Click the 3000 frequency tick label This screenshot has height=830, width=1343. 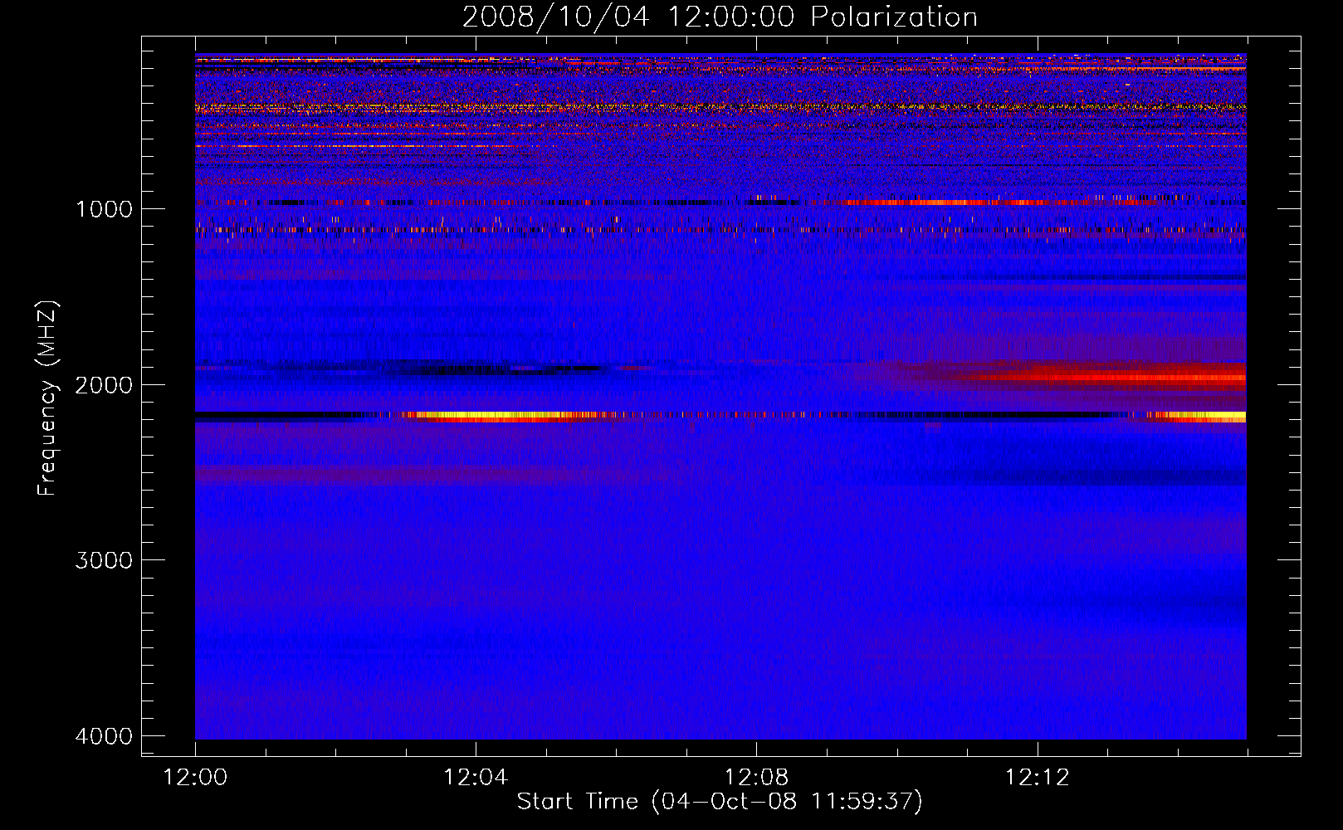click(104, 560)
